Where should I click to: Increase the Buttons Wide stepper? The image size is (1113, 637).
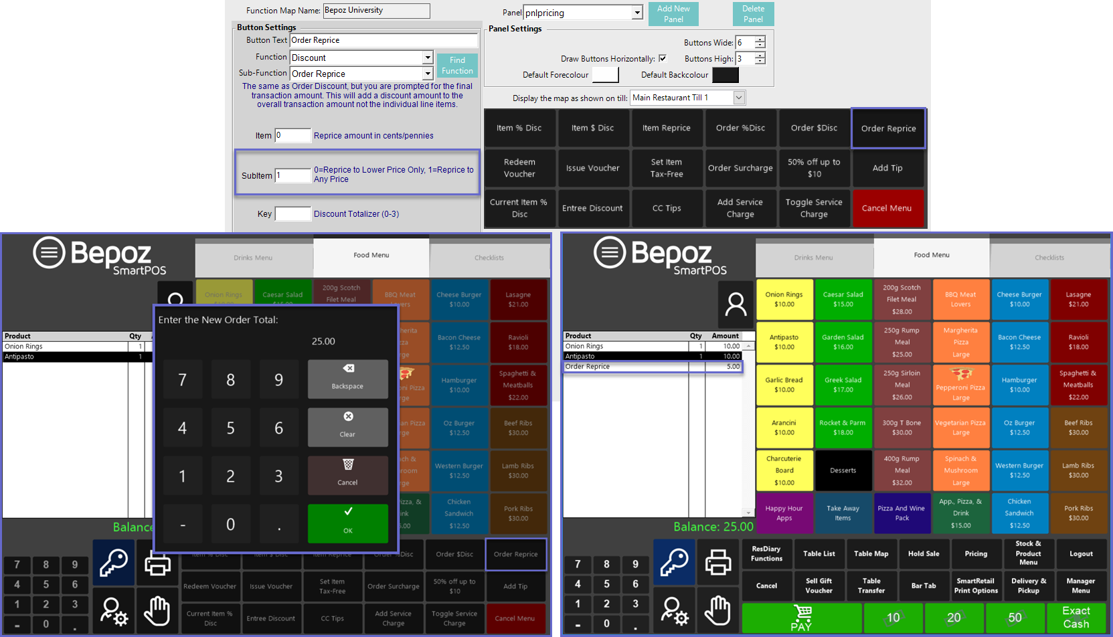(x=760, y=39)
